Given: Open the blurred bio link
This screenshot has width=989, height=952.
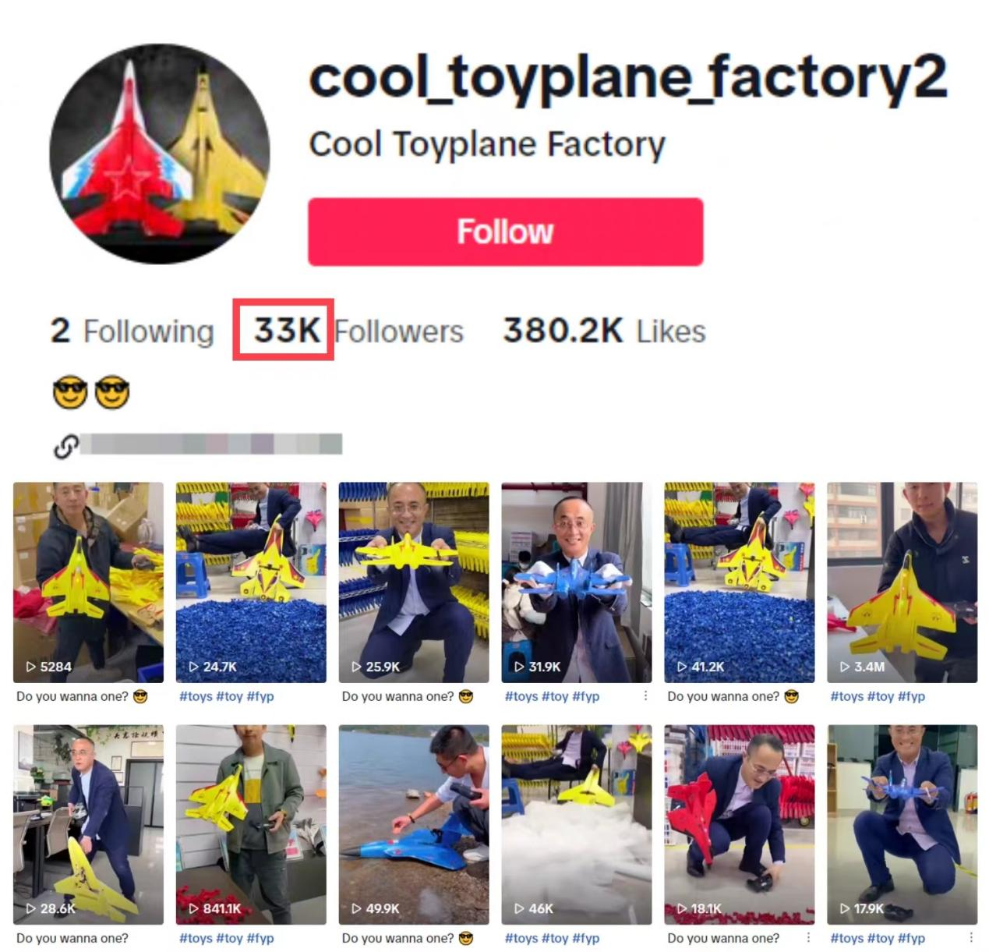Looking at the screenshot, I should coord(211,444).
